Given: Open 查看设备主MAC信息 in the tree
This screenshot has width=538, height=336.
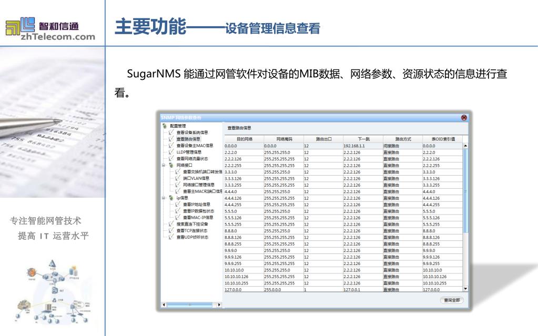Looking at the screenshot, I should (195, 146).
